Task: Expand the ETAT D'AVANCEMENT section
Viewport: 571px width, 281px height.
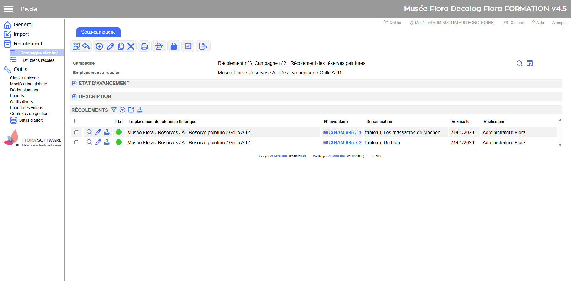Action: (74, 84)
